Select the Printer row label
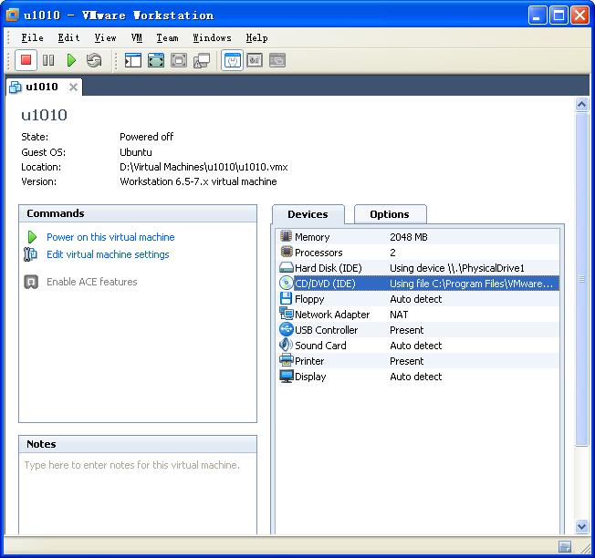Image resolution: width=595 pixels, height=558 pixels. tap(309, 362)
